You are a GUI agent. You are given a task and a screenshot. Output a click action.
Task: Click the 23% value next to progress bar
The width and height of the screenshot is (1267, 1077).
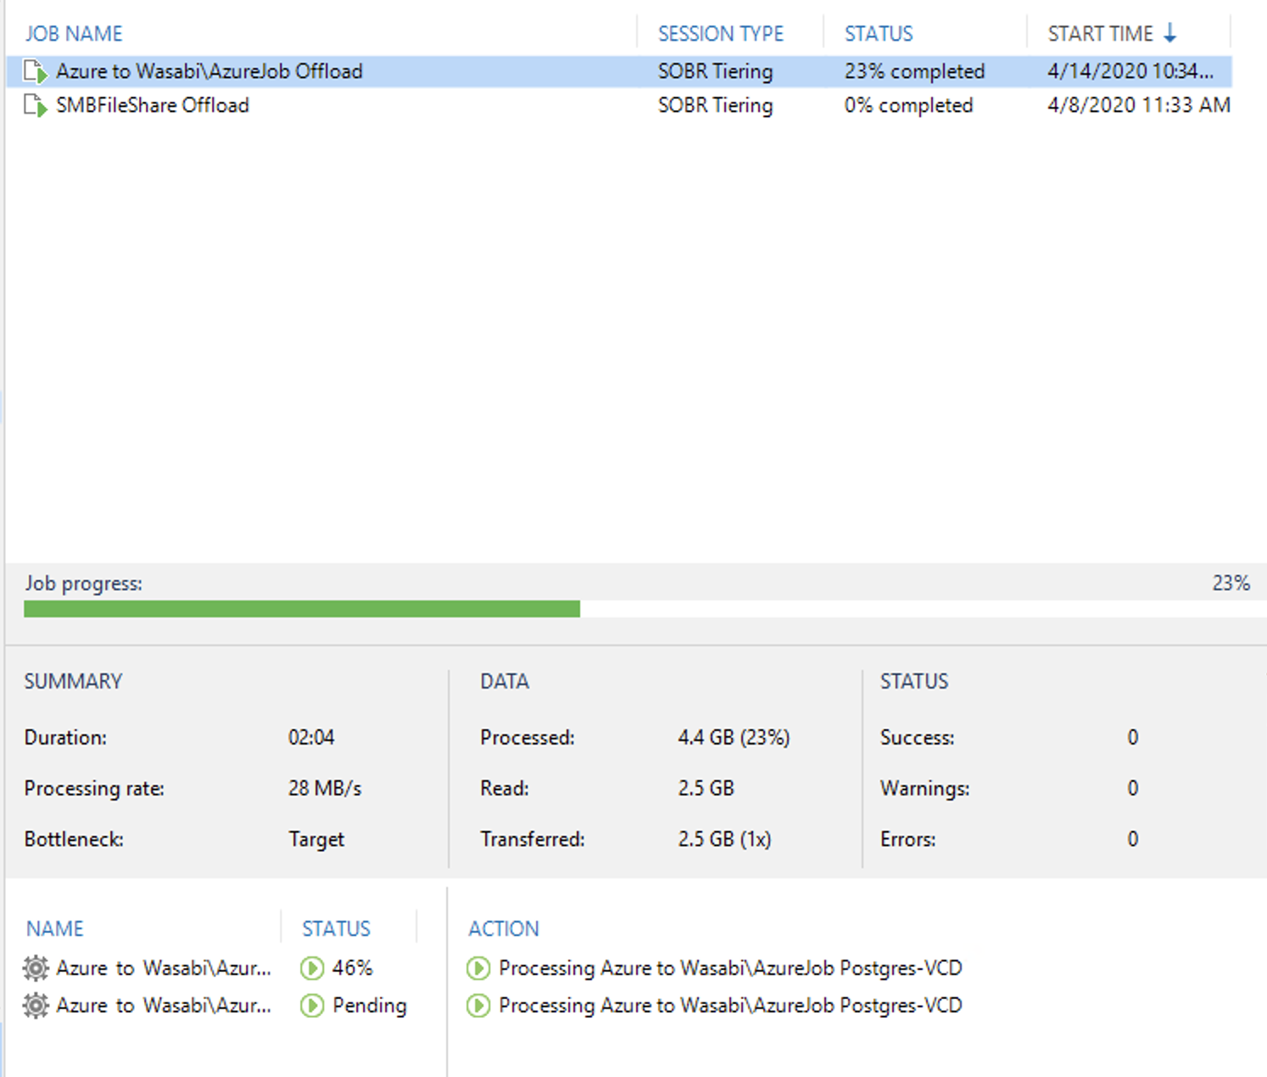point(1231,583)
